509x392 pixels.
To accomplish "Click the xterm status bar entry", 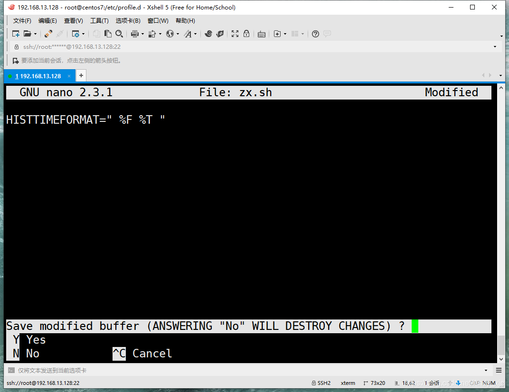I will pyautogui.click(x=348, y=383).
